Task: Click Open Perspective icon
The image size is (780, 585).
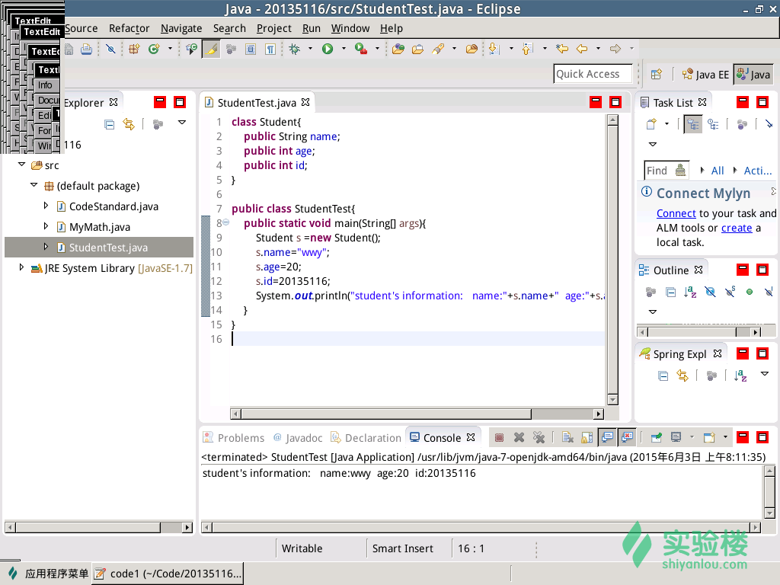Action: [x=657, y=74]
